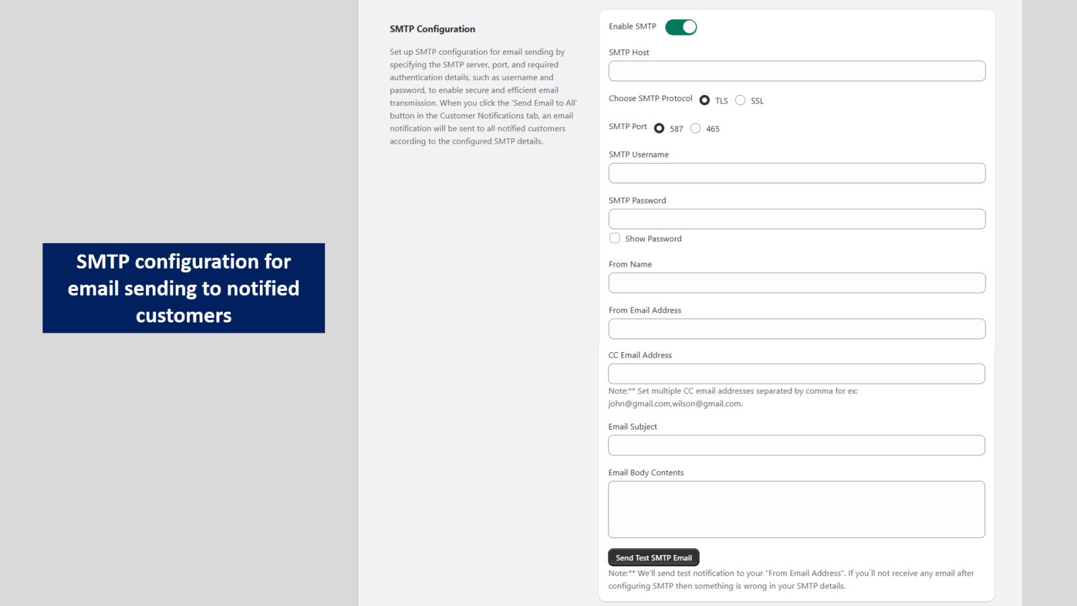Click inside the Email Body Contents textarea

796,509
